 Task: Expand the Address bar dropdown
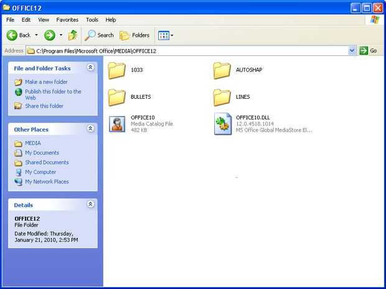pyautogui.click(x=352, y=51)
